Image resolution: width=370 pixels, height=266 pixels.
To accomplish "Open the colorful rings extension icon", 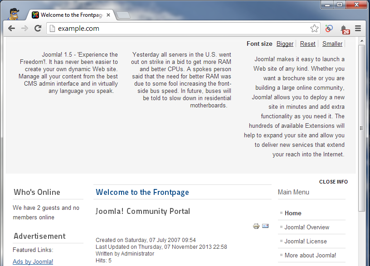I will [329, 29].
